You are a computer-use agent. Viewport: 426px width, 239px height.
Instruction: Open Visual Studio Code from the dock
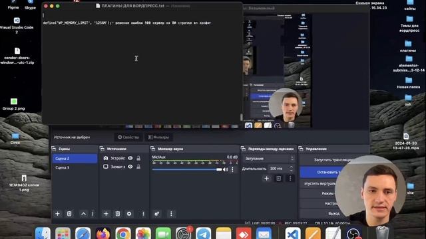tap(293, 233)
